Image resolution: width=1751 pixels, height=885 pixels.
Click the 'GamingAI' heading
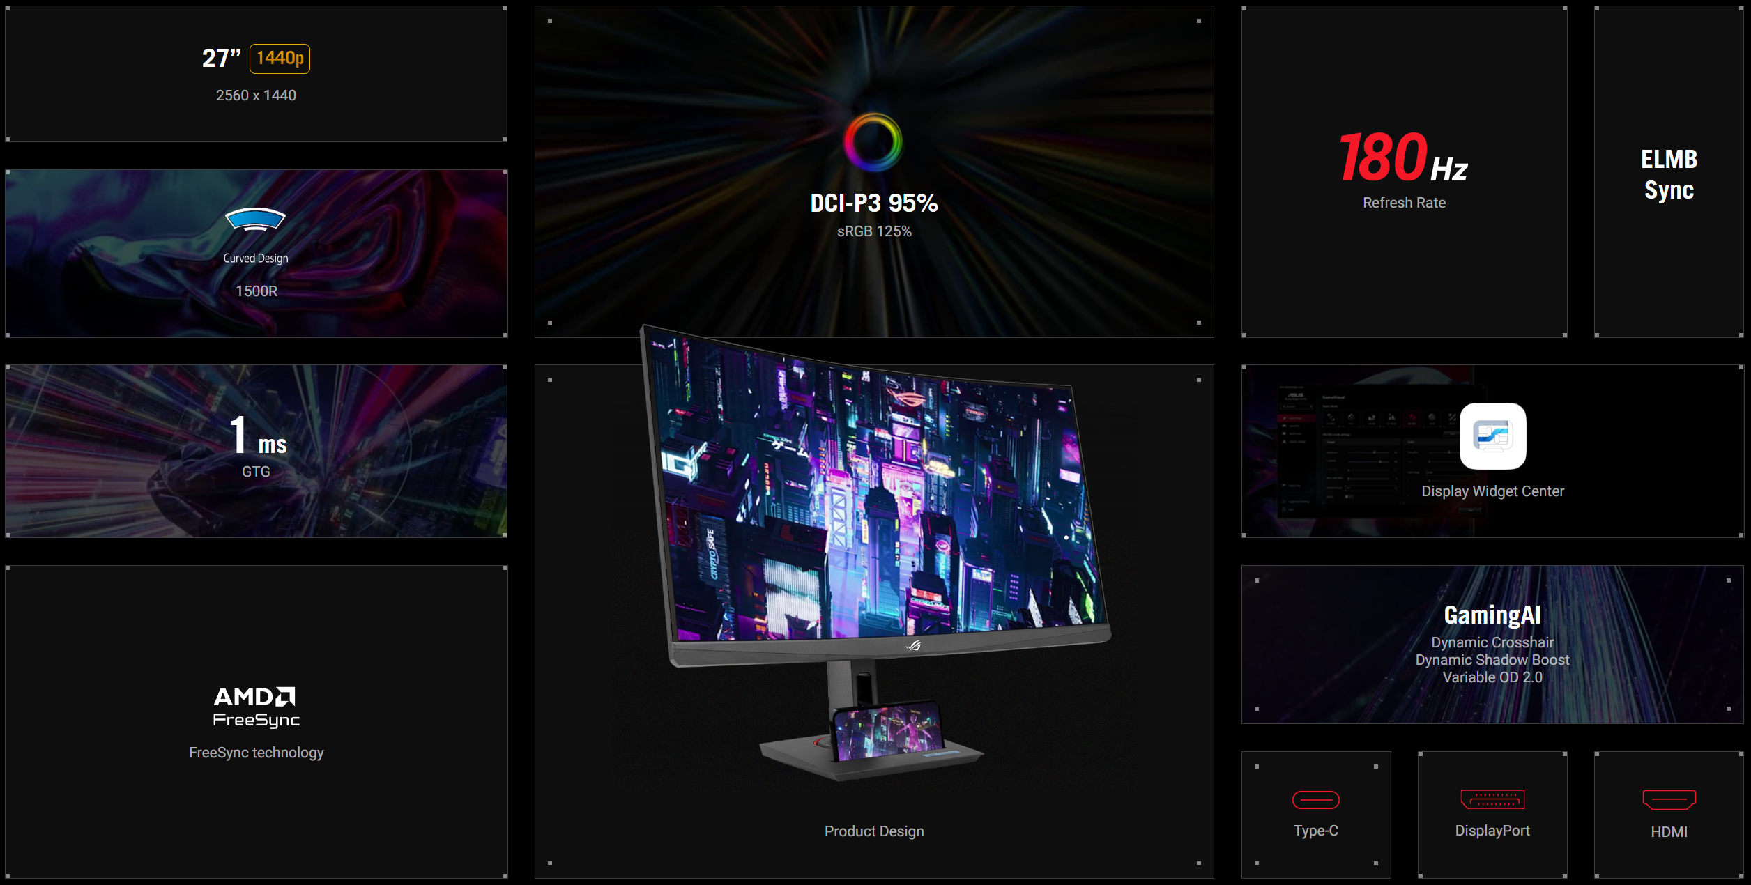[1492, 615]
